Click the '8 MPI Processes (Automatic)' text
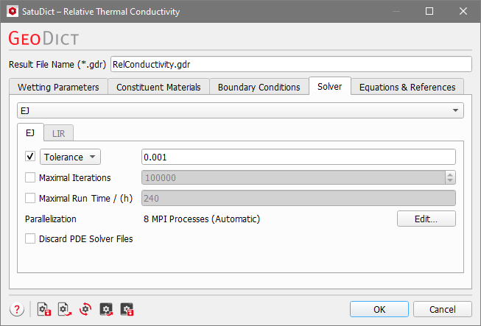Viewport: 481px width, 326px height. [202, 219]
